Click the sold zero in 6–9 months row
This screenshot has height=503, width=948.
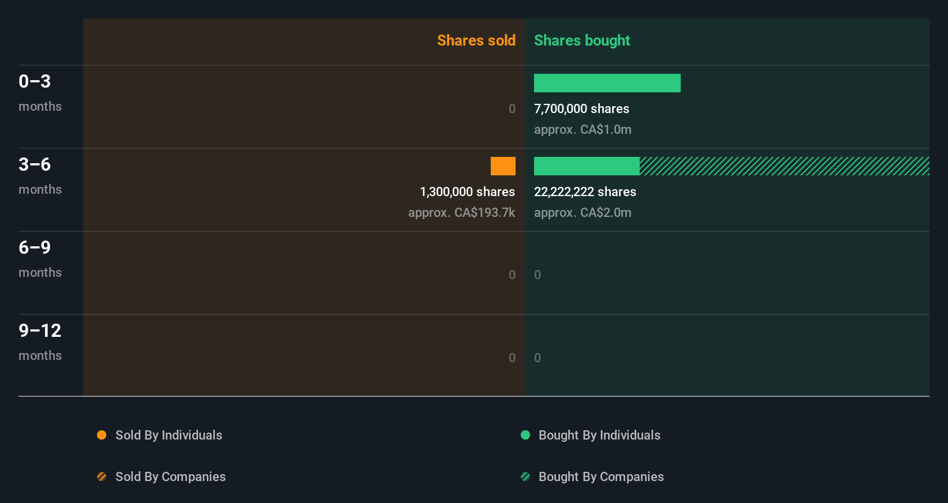click(512, 275)
